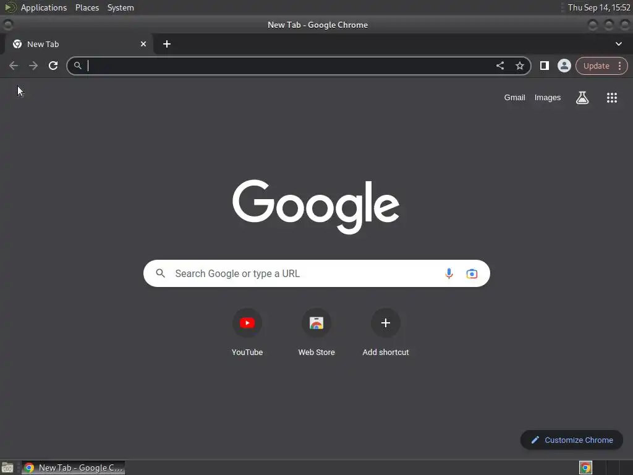Go back using the back arrow
Viewport: 633px width, 475px height.
(x=14, y=66)
